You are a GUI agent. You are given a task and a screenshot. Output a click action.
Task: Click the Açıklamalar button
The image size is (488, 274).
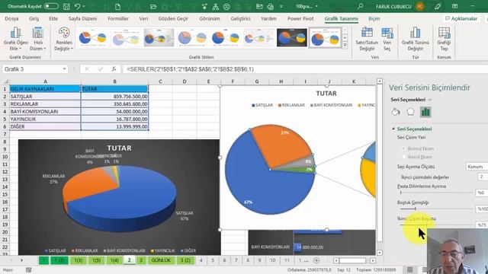click(x=461, y=18)
